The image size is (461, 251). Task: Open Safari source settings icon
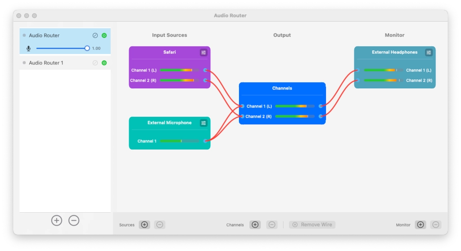tap(203, 52)
